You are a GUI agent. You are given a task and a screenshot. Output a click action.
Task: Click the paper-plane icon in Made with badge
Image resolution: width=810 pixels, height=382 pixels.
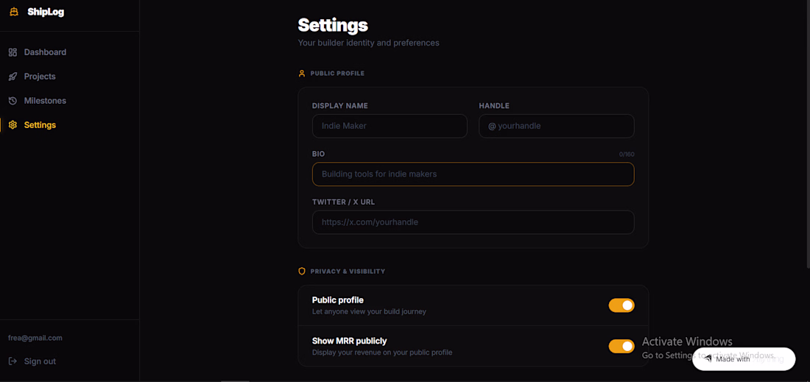click(x=708, y=359)
